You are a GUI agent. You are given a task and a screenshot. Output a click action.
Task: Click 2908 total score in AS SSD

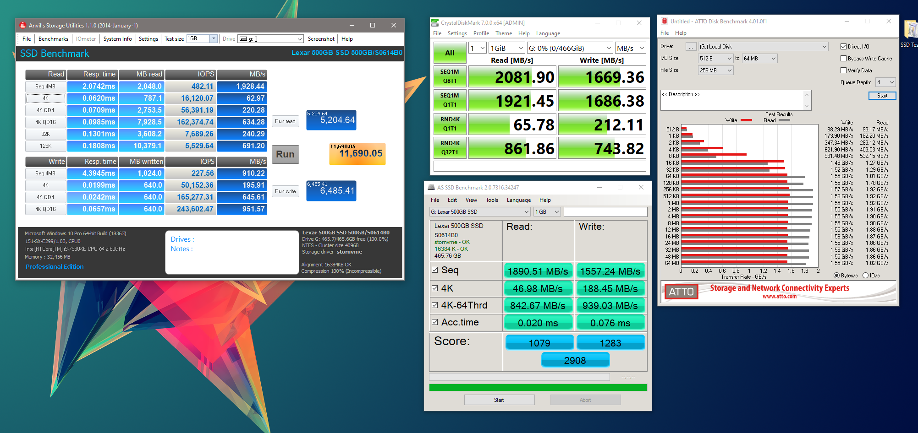coord(575,360)
